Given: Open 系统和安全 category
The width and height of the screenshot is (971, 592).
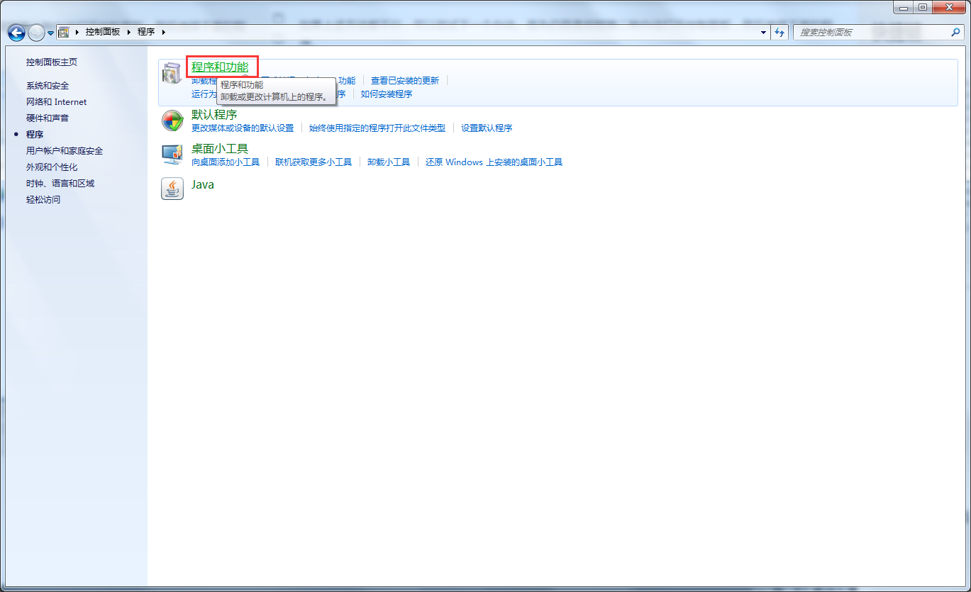Looking at the screenshot, I should [48, 86].
